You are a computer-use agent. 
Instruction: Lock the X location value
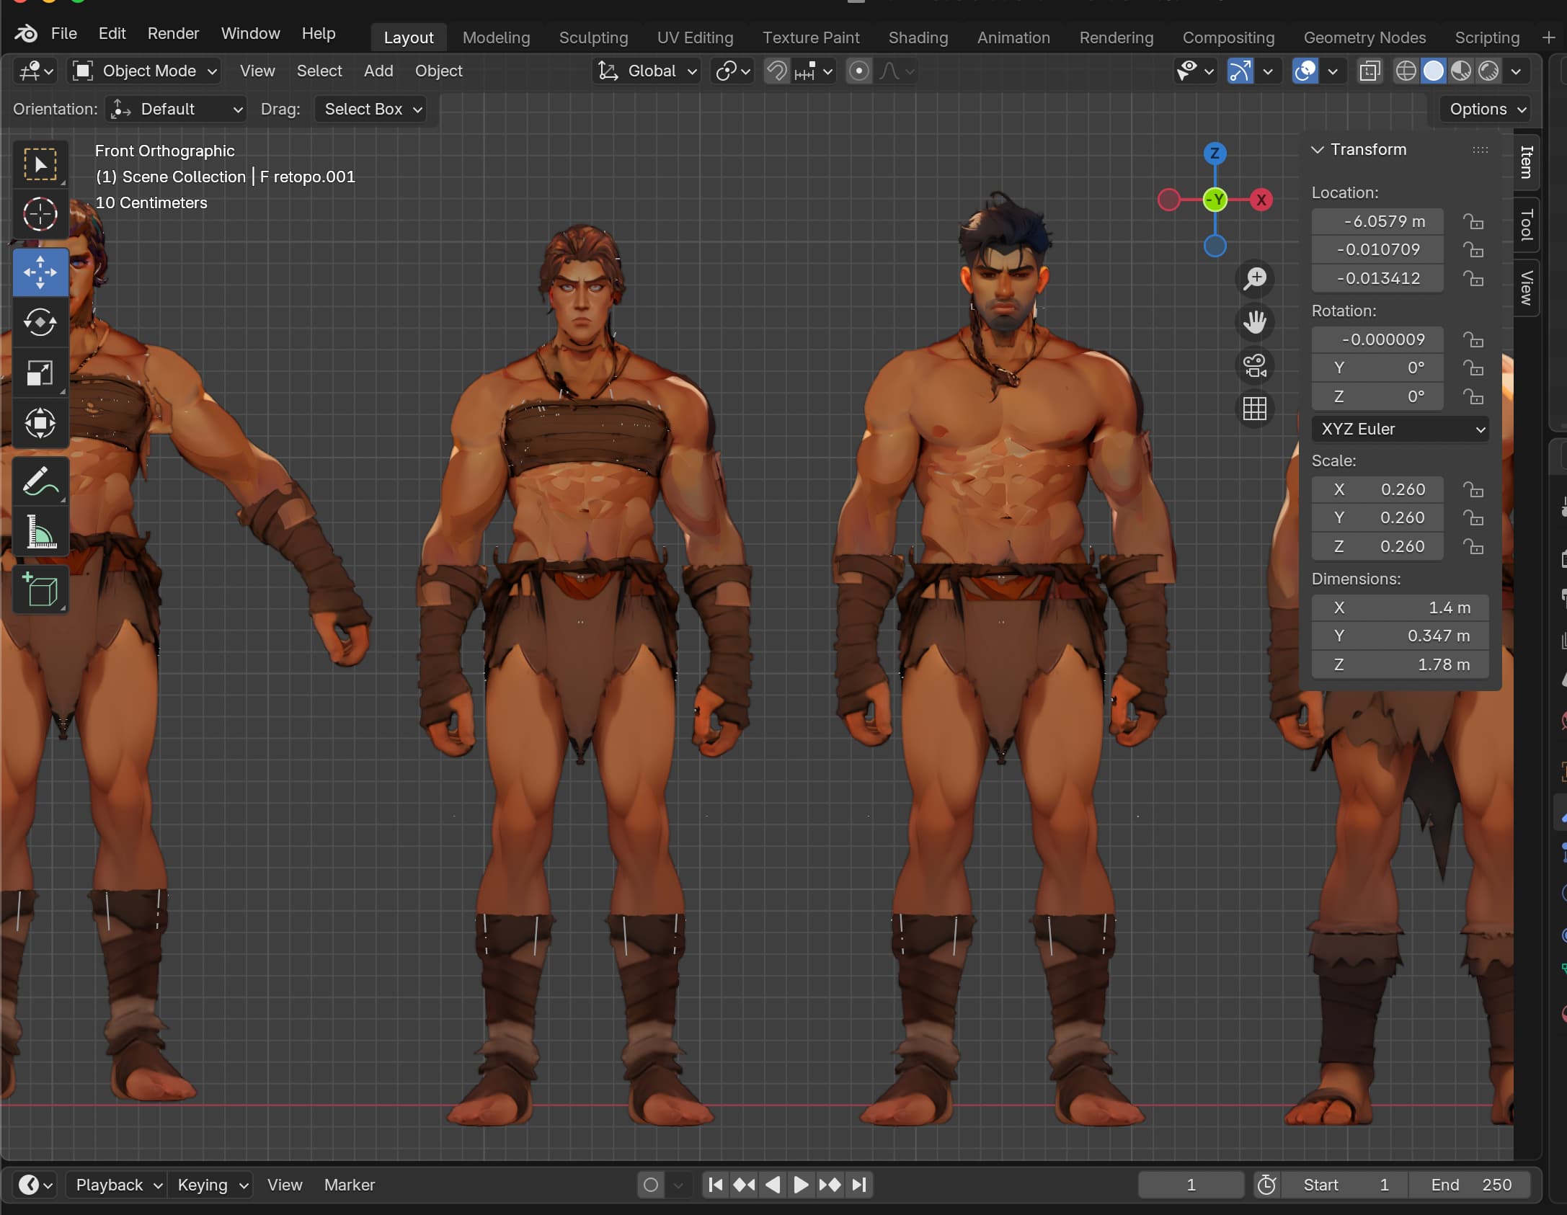pos(1473,221)
